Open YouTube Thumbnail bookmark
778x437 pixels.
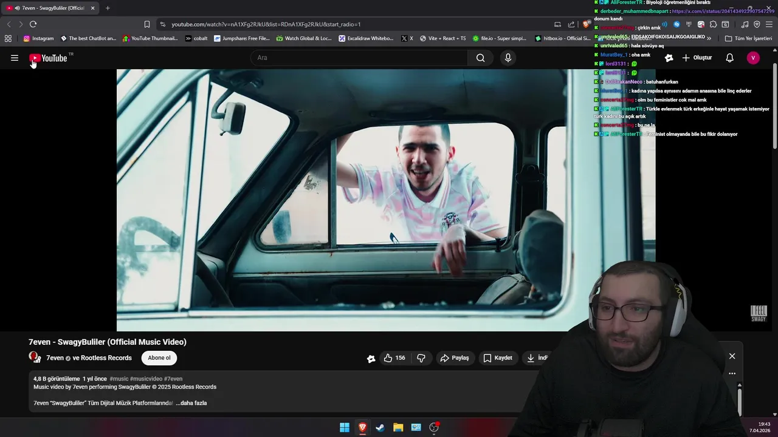(x=150, y=38)
